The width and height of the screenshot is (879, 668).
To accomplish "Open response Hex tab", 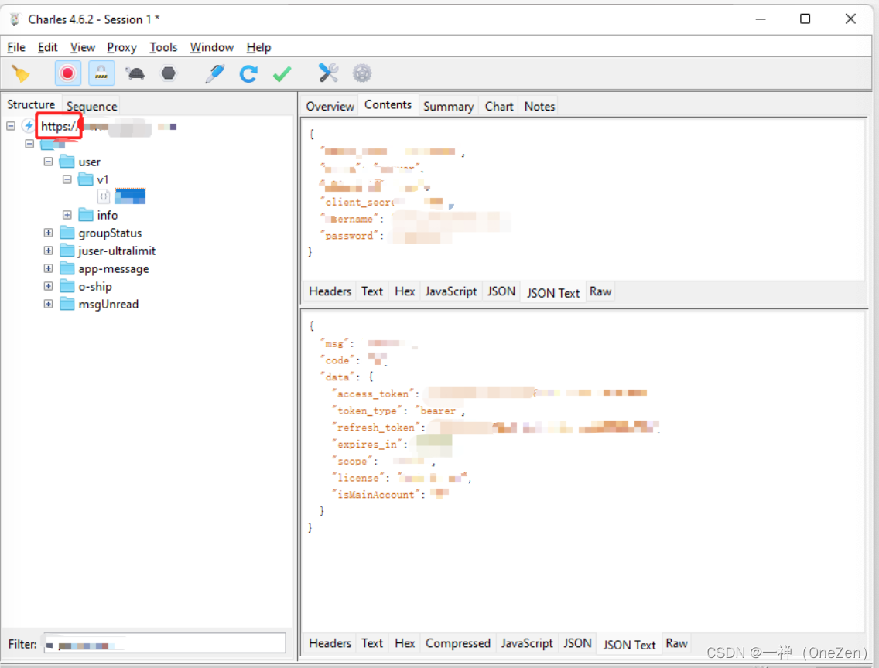I will point(404,643).
